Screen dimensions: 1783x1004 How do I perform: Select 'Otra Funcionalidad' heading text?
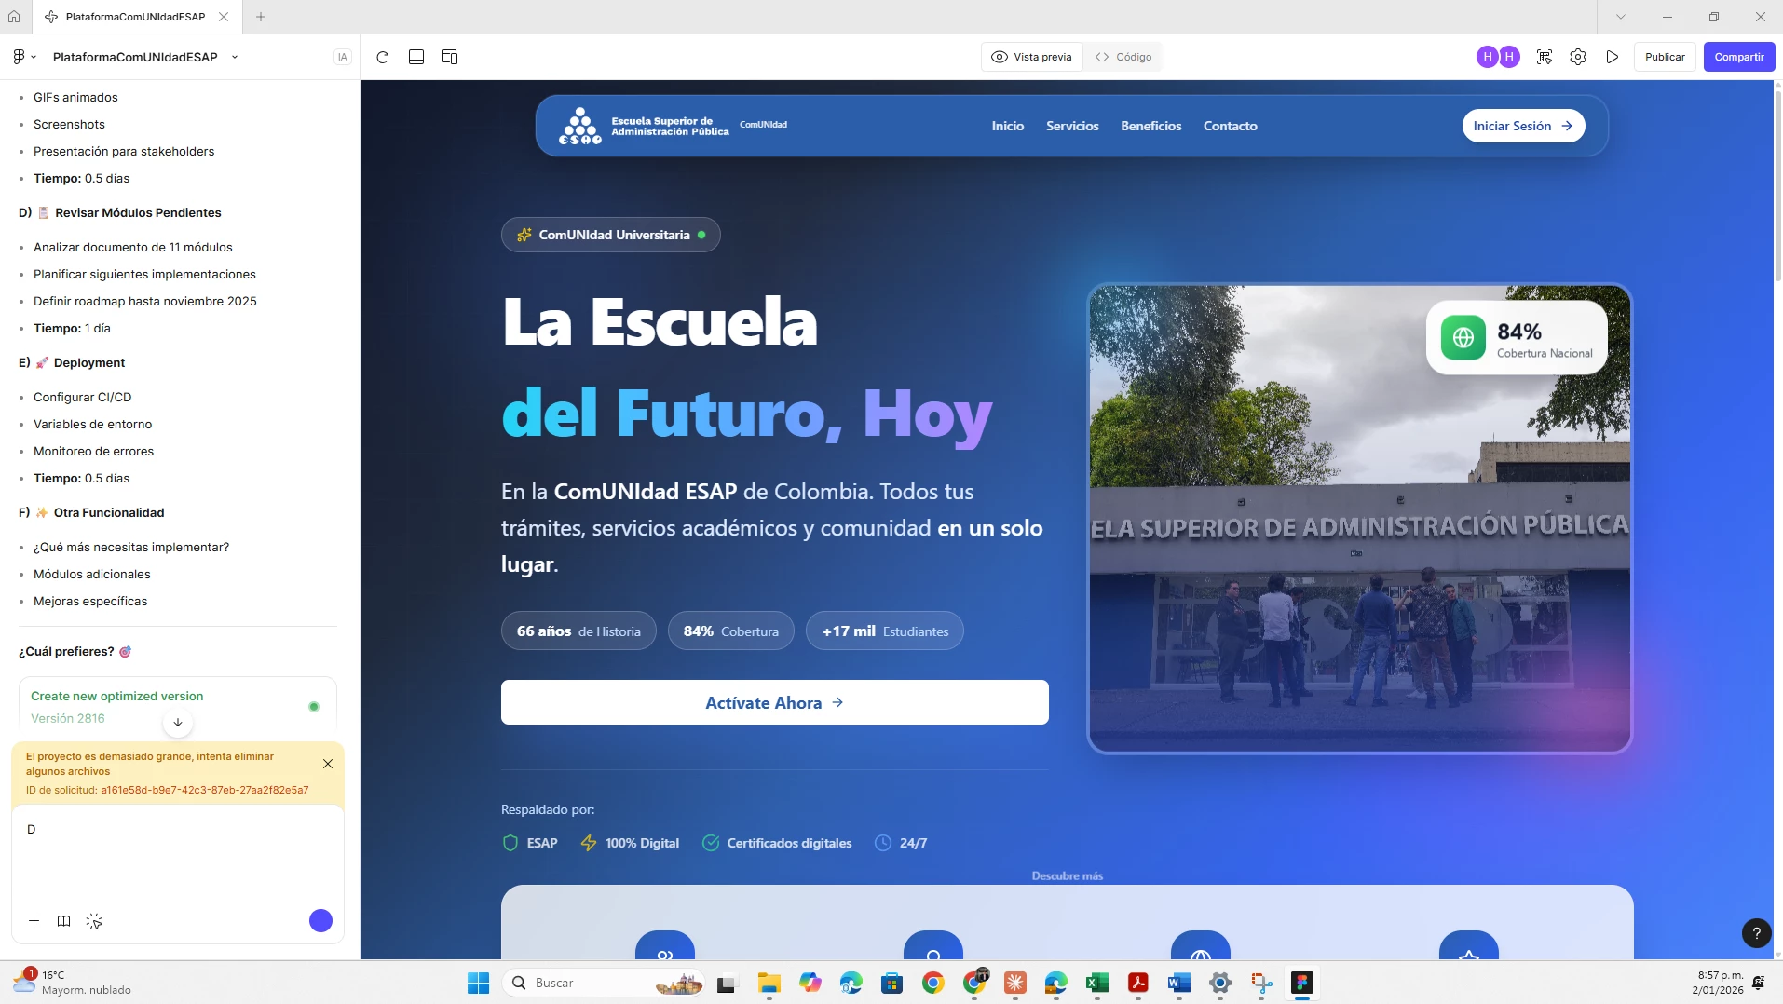pos(109,512)
